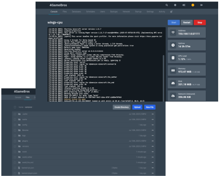This screenshot has height=176, width=220.
Task: Tick the select-all checkbox beside home breadcrumb
Action: 15,107
